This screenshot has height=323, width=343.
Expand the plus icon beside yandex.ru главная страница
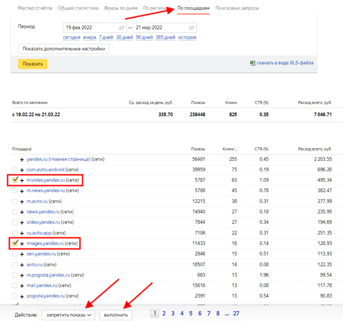click(22, 160)
